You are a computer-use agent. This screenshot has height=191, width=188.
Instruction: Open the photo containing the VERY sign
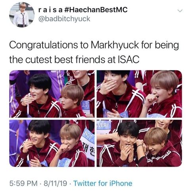click(x=139, y=143)
